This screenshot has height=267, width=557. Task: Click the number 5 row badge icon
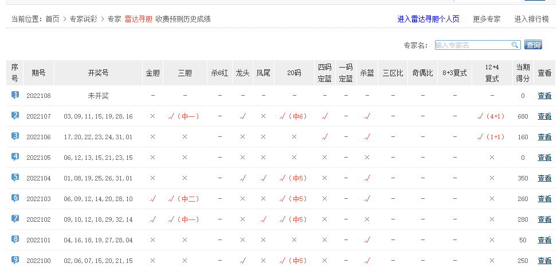[x=15, y=178]
